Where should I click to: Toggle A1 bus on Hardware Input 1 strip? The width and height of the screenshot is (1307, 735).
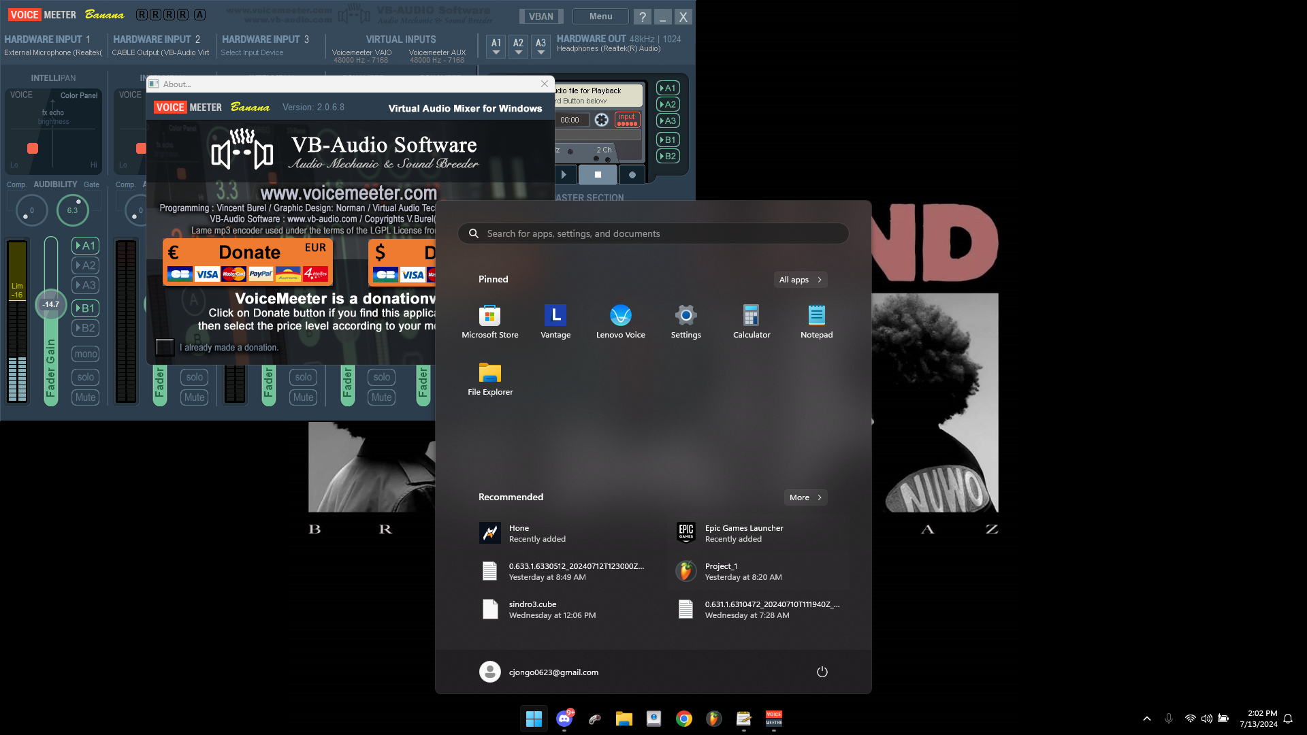click(x=86, y=246)
